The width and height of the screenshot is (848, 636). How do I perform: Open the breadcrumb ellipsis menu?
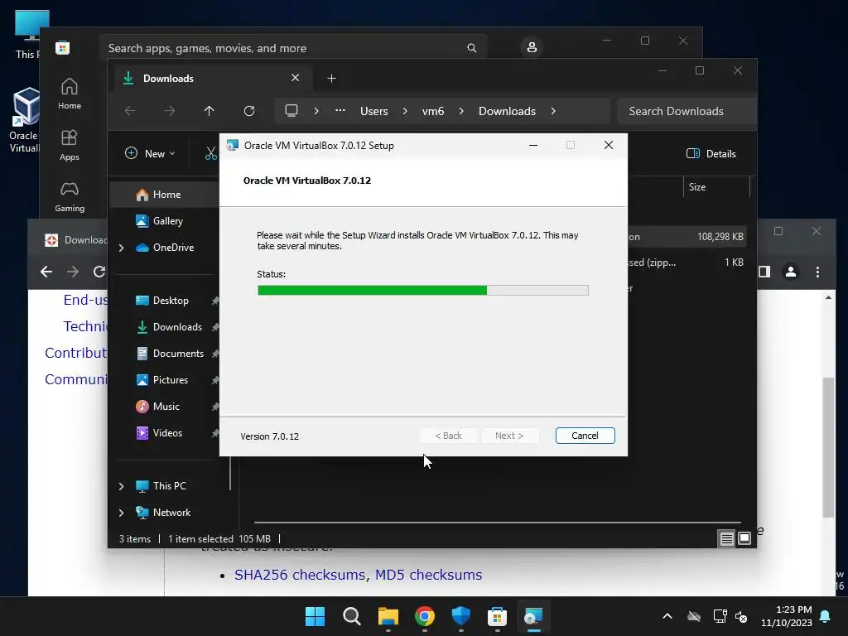tap(340, 110)
